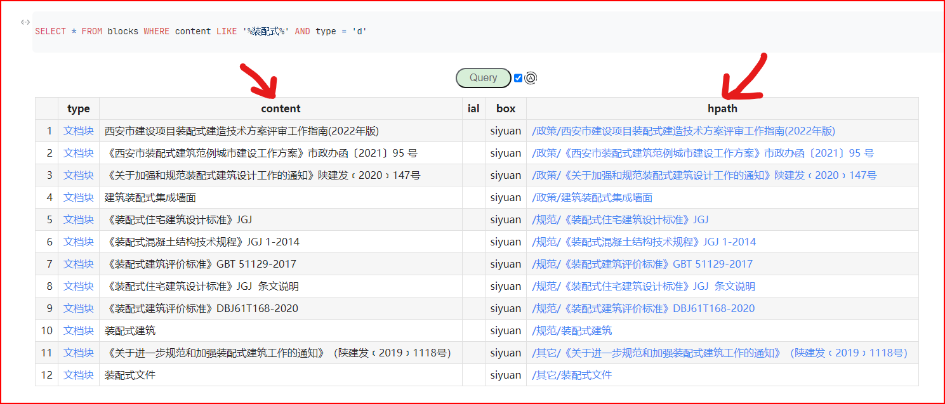Click the type column header

(79, 108)
